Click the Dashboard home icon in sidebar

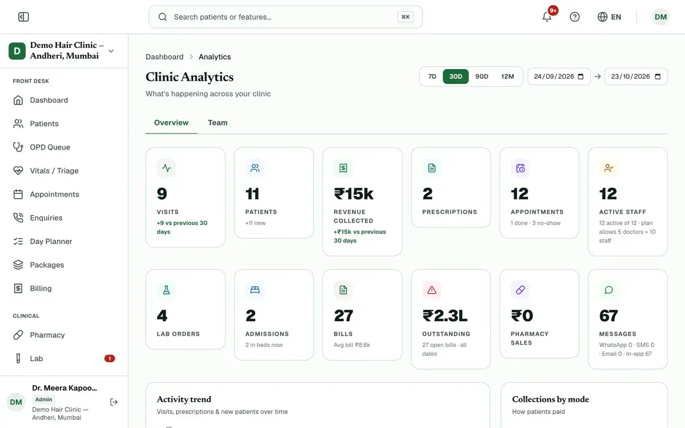coord(18,100)
